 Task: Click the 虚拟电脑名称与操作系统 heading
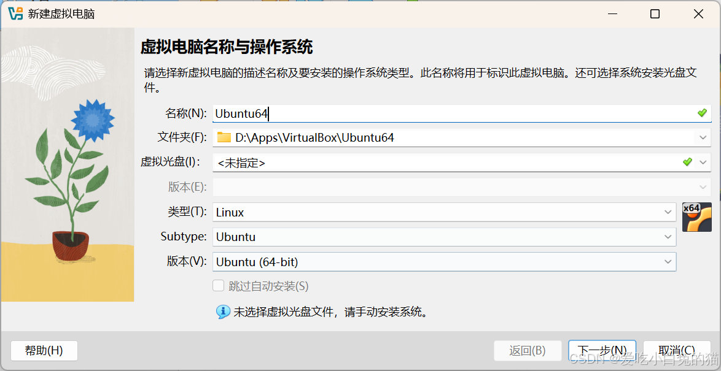pos(227,47)
